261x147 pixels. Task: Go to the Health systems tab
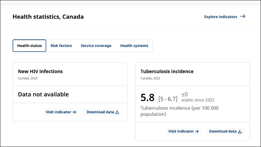tap(134, 46)
